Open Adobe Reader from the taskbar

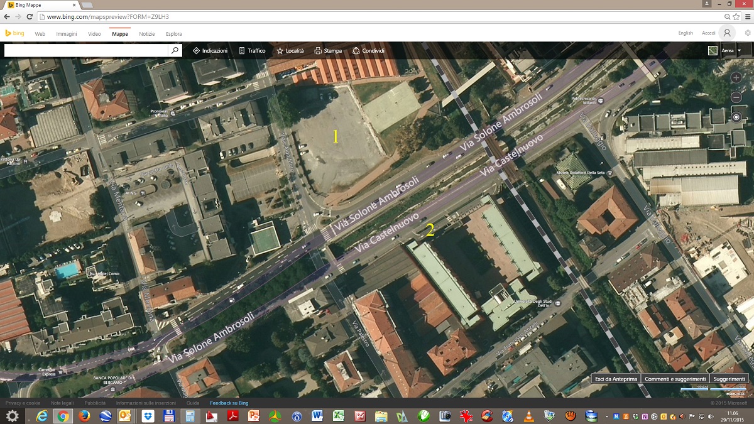pyautogui.click(x=232, y=416)
